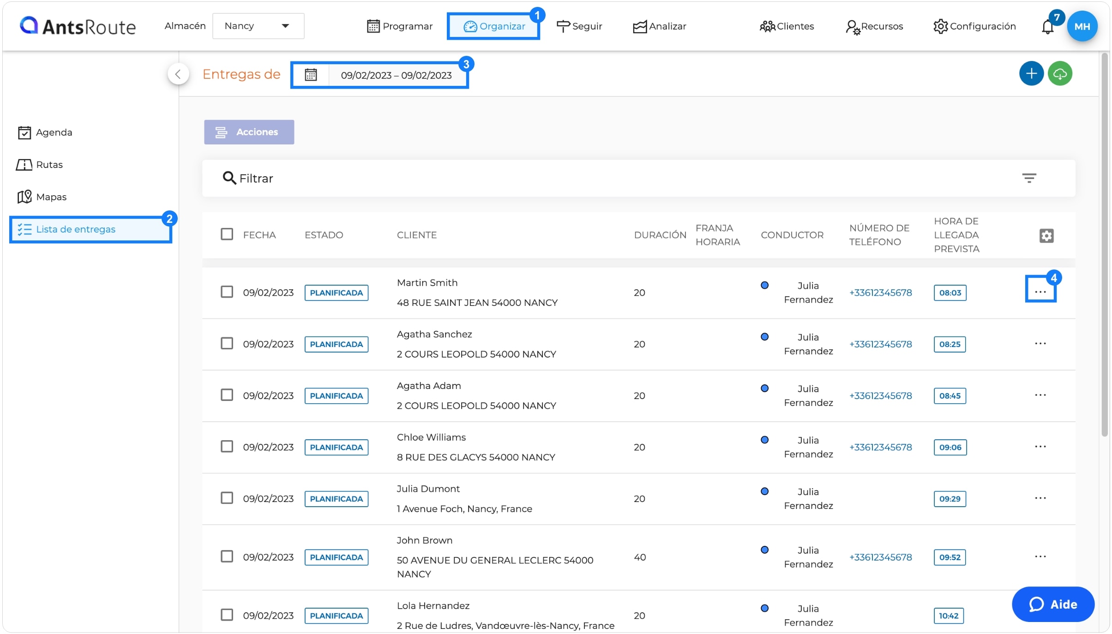
Task: Select client name Chloe Williams
Action: (431, 437)
